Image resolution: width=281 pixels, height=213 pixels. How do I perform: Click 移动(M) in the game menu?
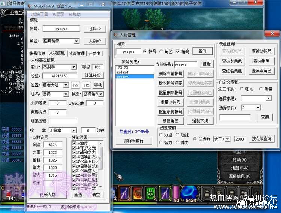pos(240,160)
